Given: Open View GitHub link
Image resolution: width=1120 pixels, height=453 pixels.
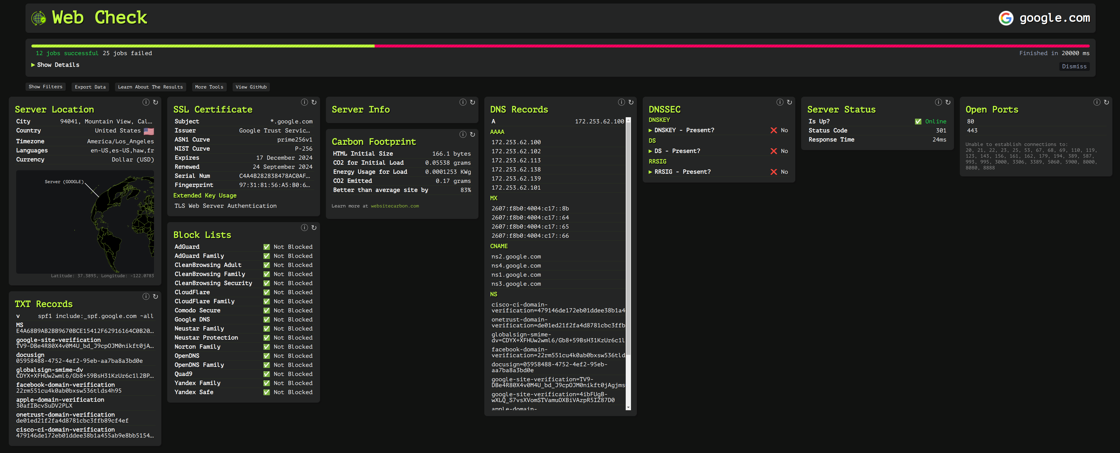Looking at the screenshot, I should coord(251,87).
